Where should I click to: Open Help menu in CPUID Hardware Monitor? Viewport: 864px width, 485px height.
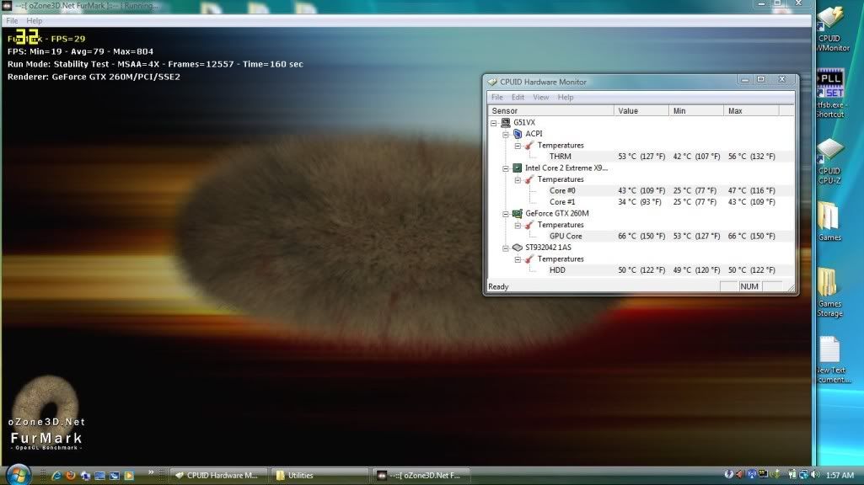point(566,98)
